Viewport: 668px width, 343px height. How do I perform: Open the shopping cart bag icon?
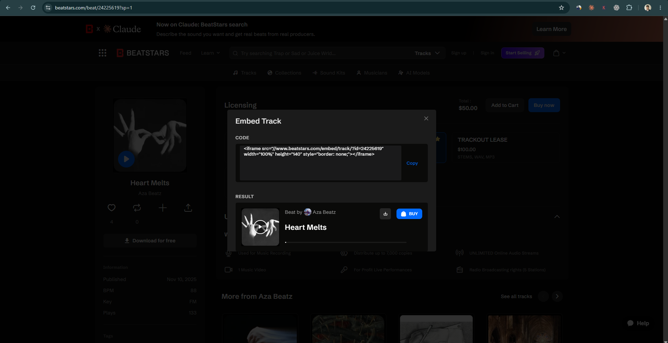point(556,53)
